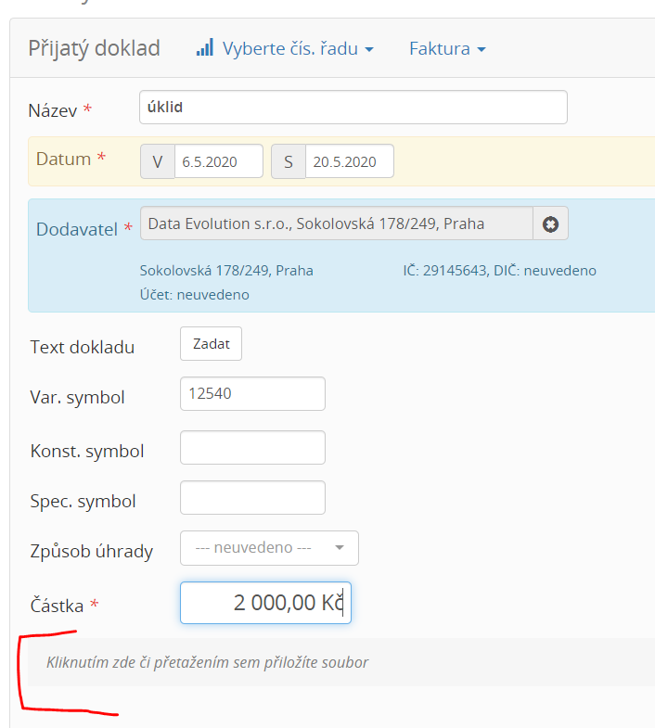Click the empty Spec. symbol field
Viewport: 655px width, 728px height.
(x=252, y=498)
